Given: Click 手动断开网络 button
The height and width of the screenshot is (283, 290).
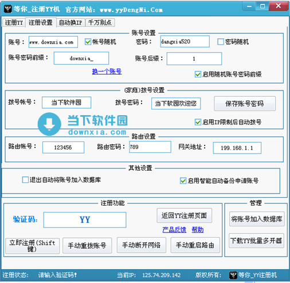Looking at the screenshot, I should click(142, 245).
